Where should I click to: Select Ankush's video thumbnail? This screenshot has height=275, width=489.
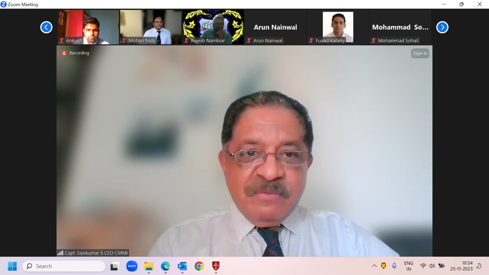pyautogui.click(x=88, y=27)
